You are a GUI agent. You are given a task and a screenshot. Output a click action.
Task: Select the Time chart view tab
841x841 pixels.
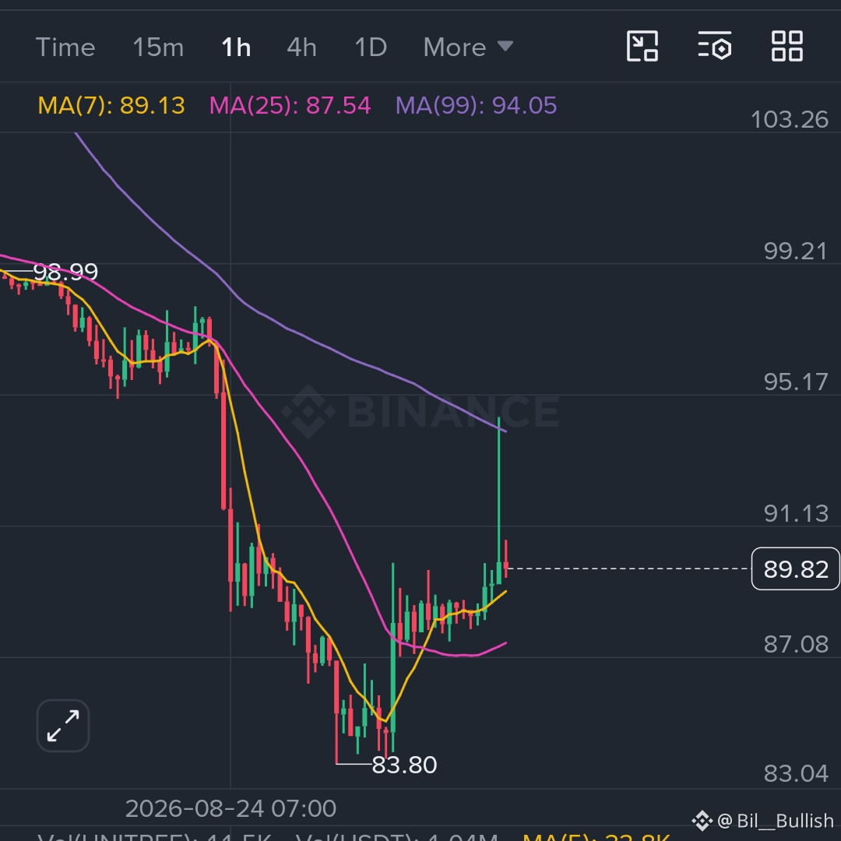point(65,48)
